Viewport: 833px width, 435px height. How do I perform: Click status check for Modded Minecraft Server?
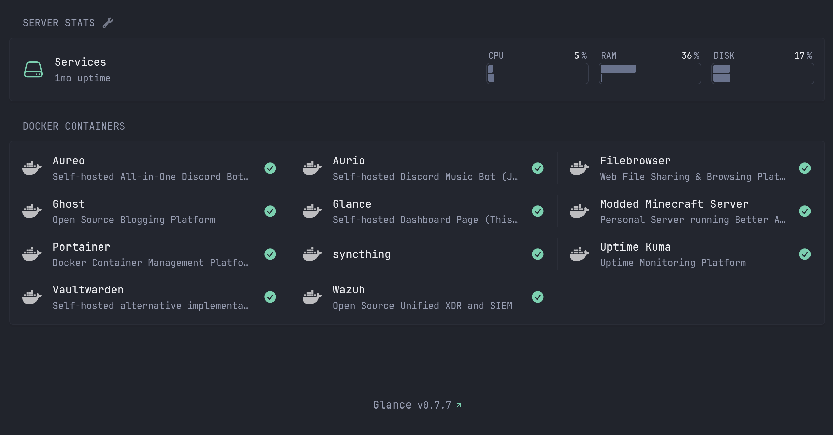(x=805, y=211)
